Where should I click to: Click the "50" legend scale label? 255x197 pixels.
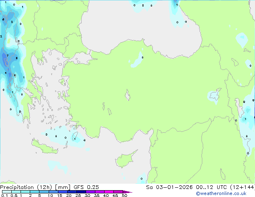click(x=124, y=195)
